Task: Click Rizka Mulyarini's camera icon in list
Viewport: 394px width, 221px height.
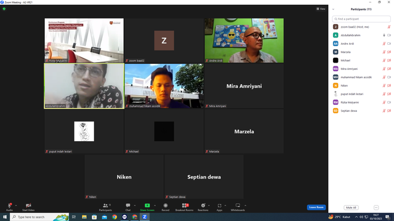Action: [x=389, y=103]
